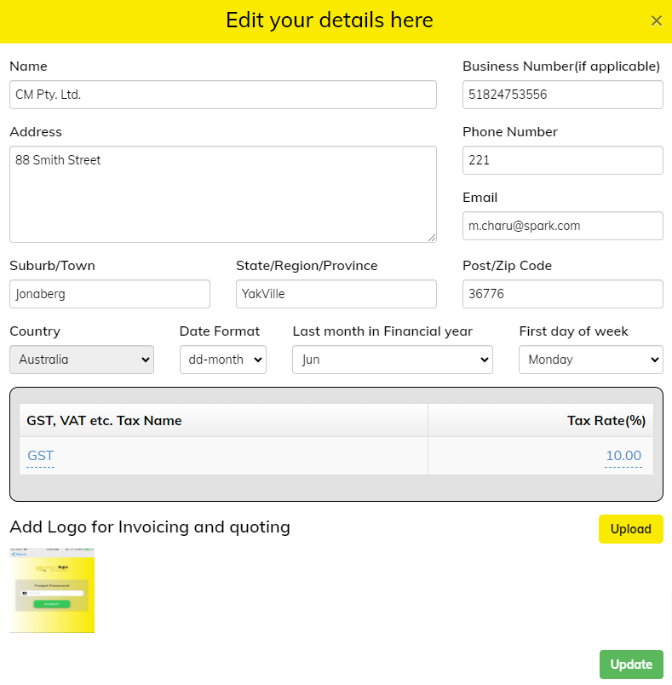Click inside the Address text area

tap(222, 194)
